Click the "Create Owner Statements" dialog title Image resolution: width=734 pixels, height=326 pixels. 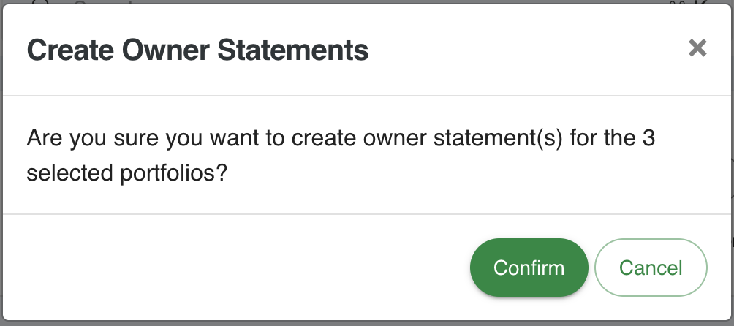197,50
